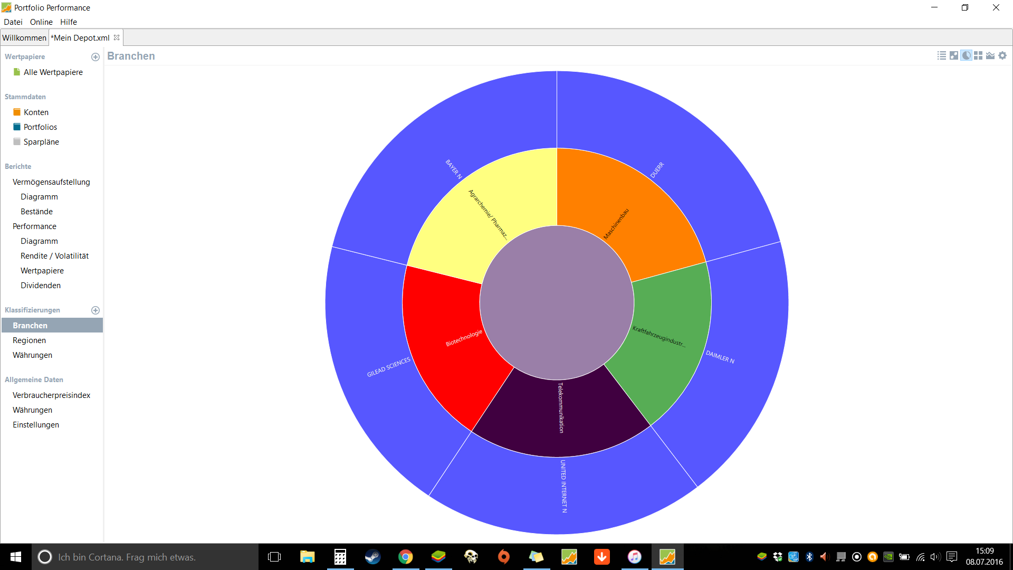This screenshot has width=1013, height=570.
Task: Open Vermögensaufstellung report
Action: coord(51,182)
